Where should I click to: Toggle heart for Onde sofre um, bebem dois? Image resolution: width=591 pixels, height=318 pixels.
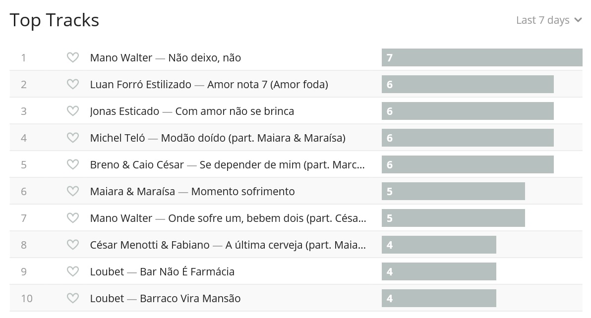click(73, 218)
